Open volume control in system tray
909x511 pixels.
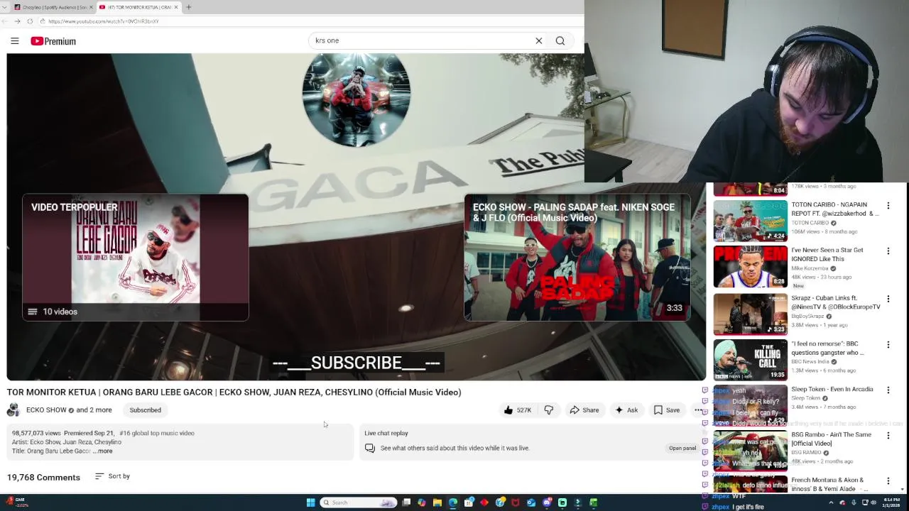pyautogui.click(x=873, y=502)
